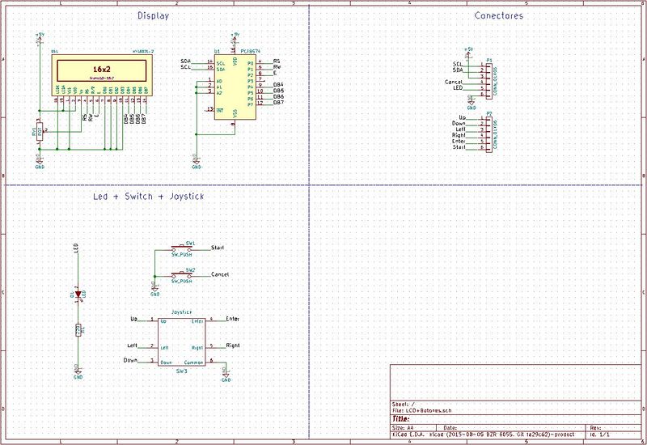The image size is (647, 445).
Task: Click the +5V power symbol above the LCD
Action: coord(40,38)
